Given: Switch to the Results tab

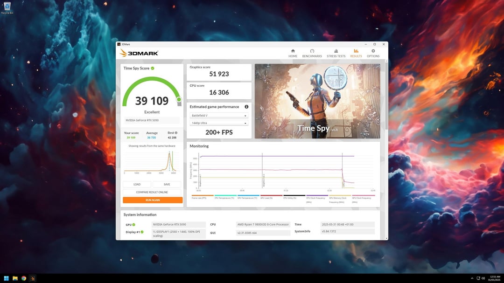Looking at the screenshot, I should point(356,53).
